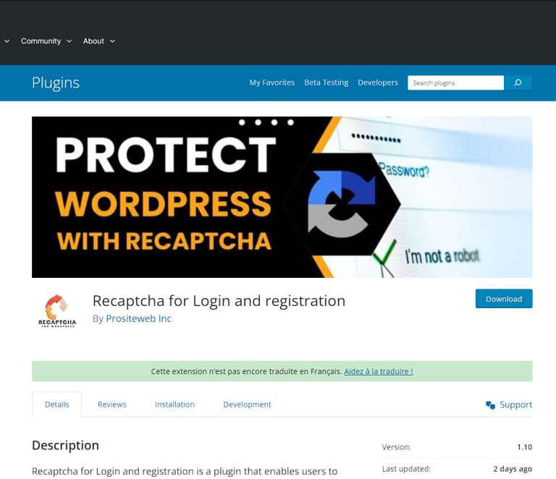Click the Aidez à la traduire link
The image size is (556, 479).
pyautogui.click(x=379, y=371)
